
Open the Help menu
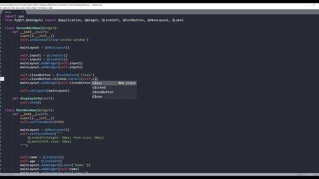pos(50,8)
